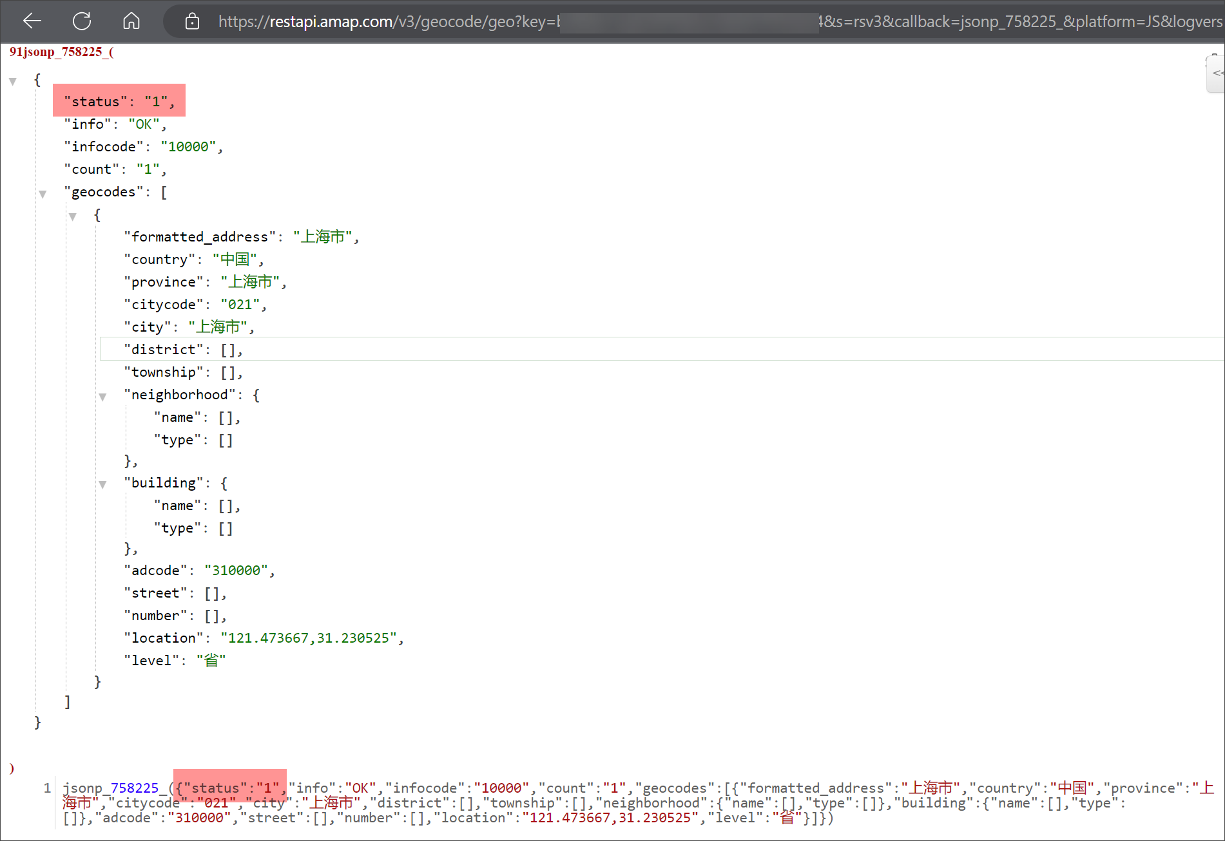This screenshot has height=841, width=1225.
Task: Click "location":"121.473667,31.230525" in raw source
Action: tap(566, 818)
